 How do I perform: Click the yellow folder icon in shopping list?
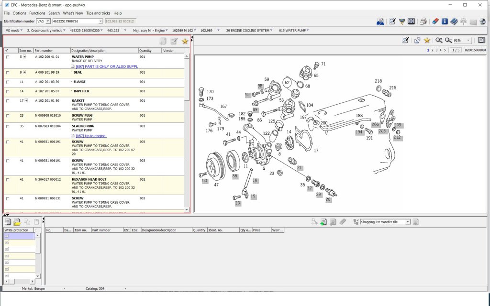tap(17, 222)
